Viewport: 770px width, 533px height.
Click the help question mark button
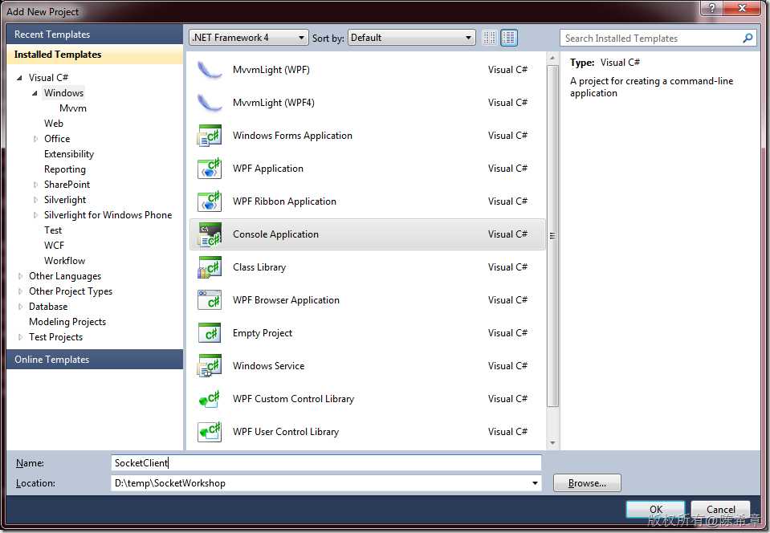711,8
